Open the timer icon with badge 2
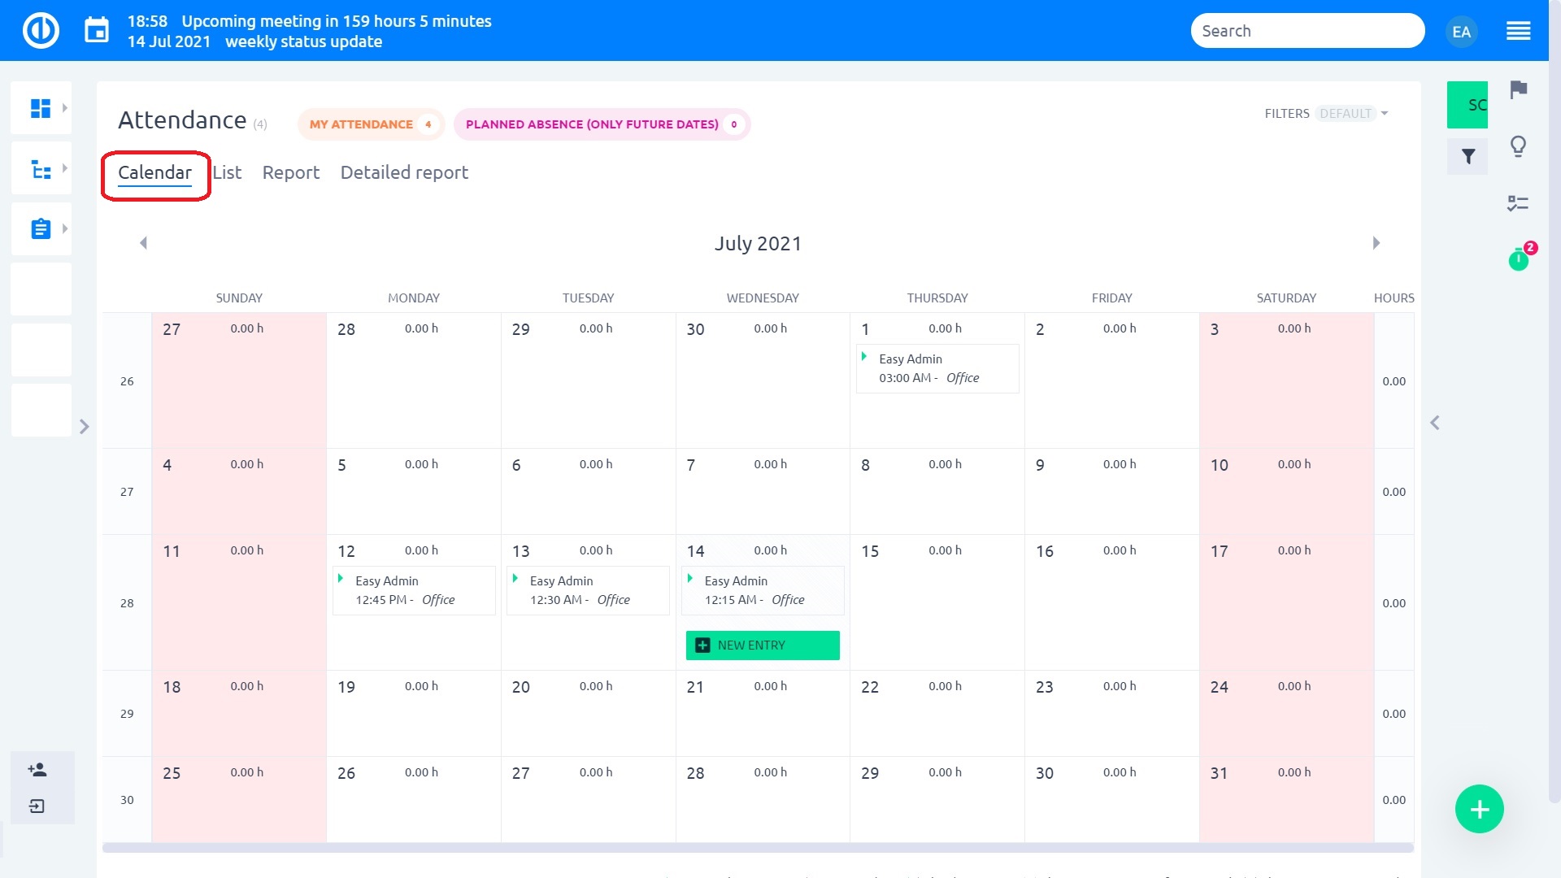 click(x=1519, y=259)
